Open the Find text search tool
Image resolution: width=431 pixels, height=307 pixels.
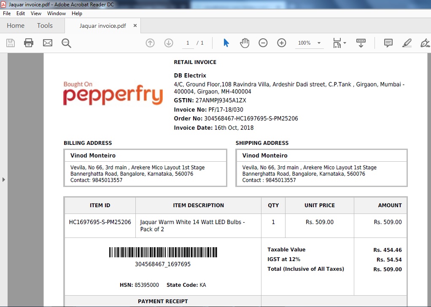pyautogui.click(x=66, y=43)
